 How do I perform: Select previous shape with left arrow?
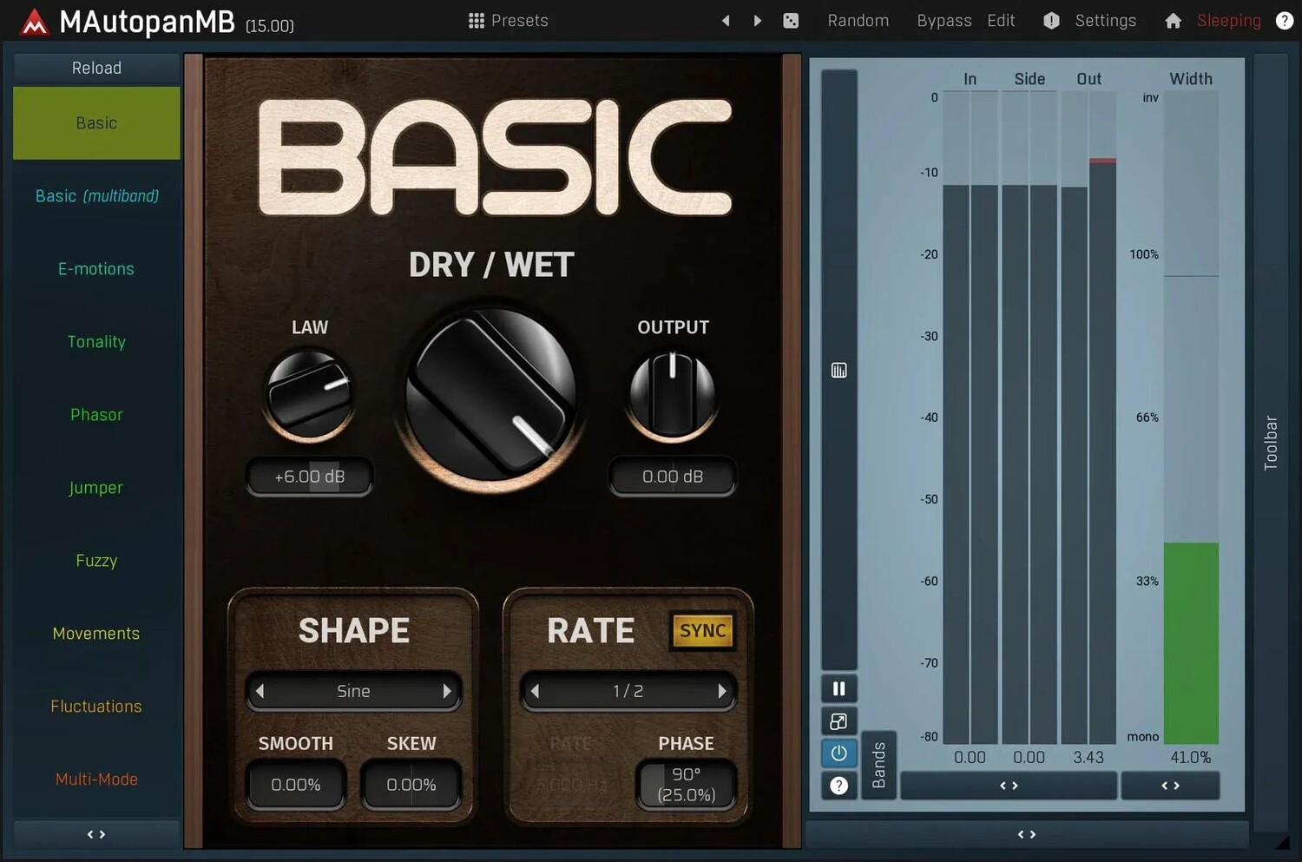click(x=260, y=691)
